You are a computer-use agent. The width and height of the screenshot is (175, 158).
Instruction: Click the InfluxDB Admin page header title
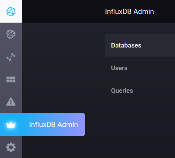pos(129,12)
